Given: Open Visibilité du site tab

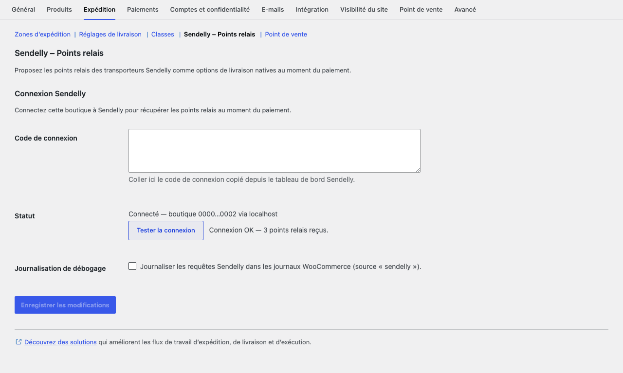Looking at the screenshot, I should (x=364, y=9).
